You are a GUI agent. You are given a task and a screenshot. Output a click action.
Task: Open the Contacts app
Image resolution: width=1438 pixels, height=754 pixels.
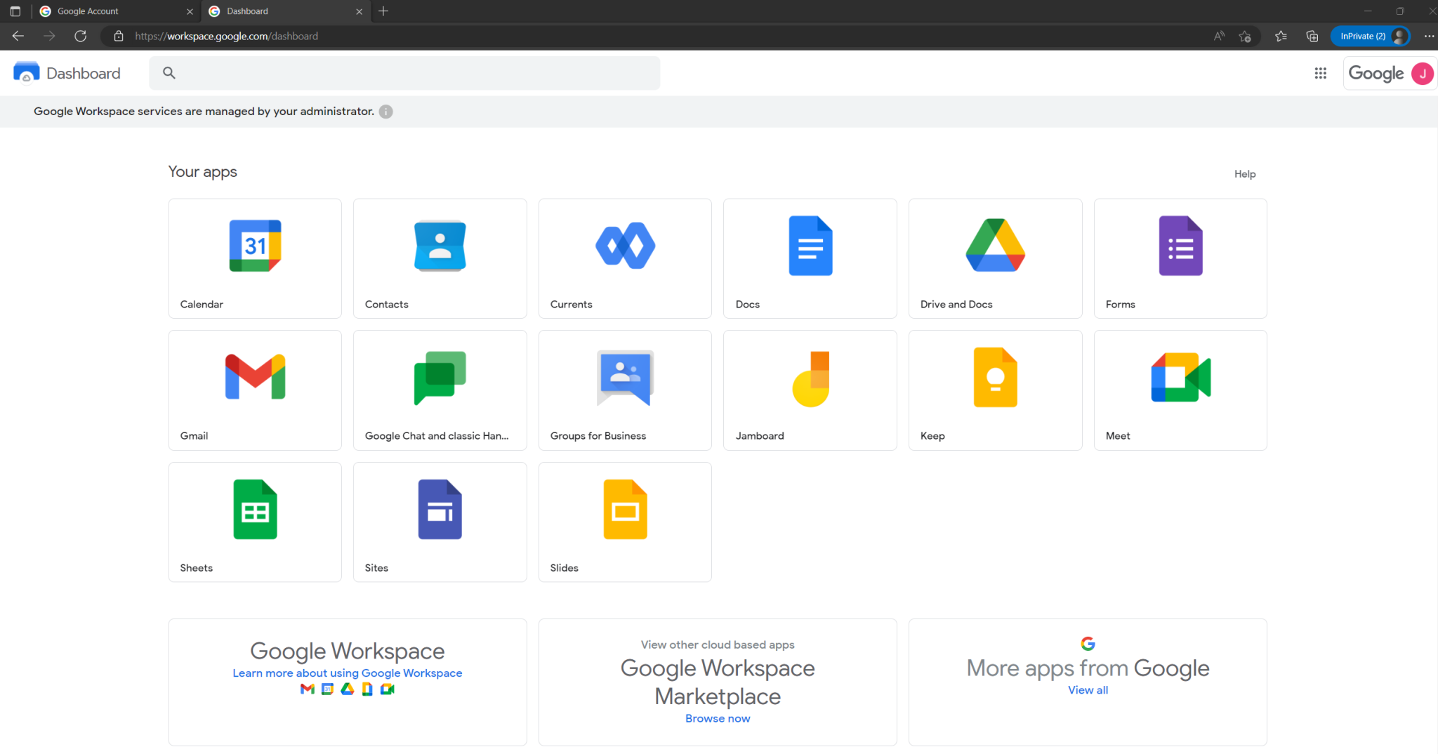click(440, 258)
